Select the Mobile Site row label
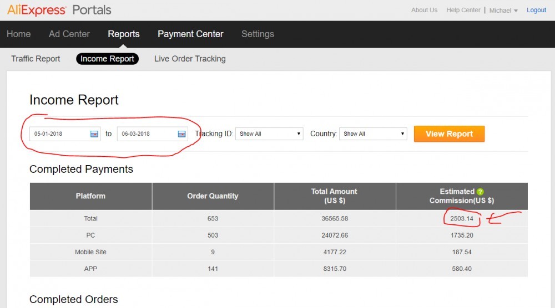The image size is (555, 308). pos(90,252)
